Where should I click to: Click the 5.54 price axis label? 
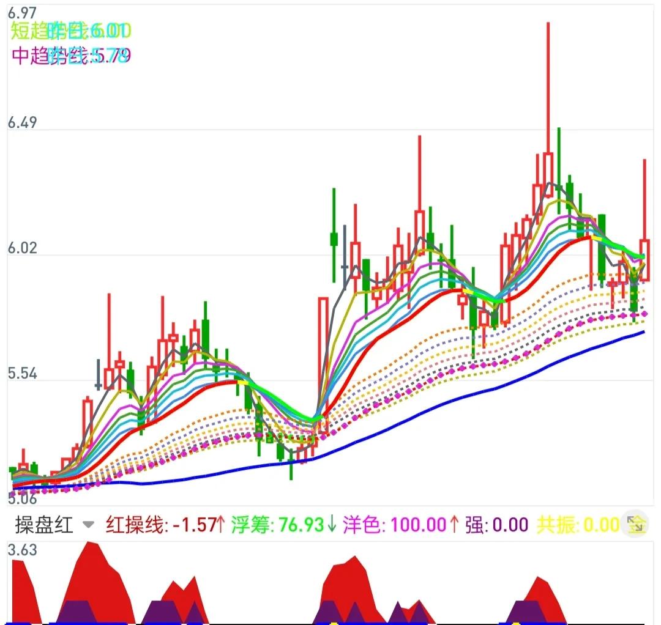pos(23,373)
